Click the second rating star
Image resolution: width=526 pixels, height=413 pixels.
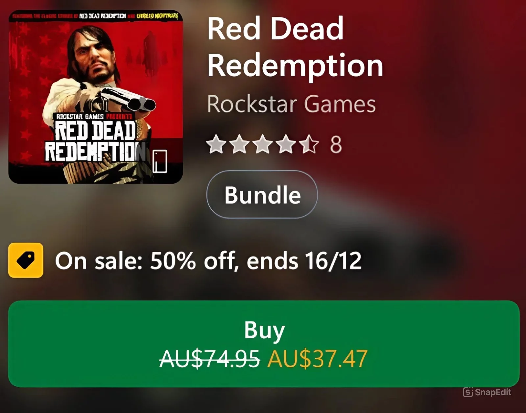[240, 144]
